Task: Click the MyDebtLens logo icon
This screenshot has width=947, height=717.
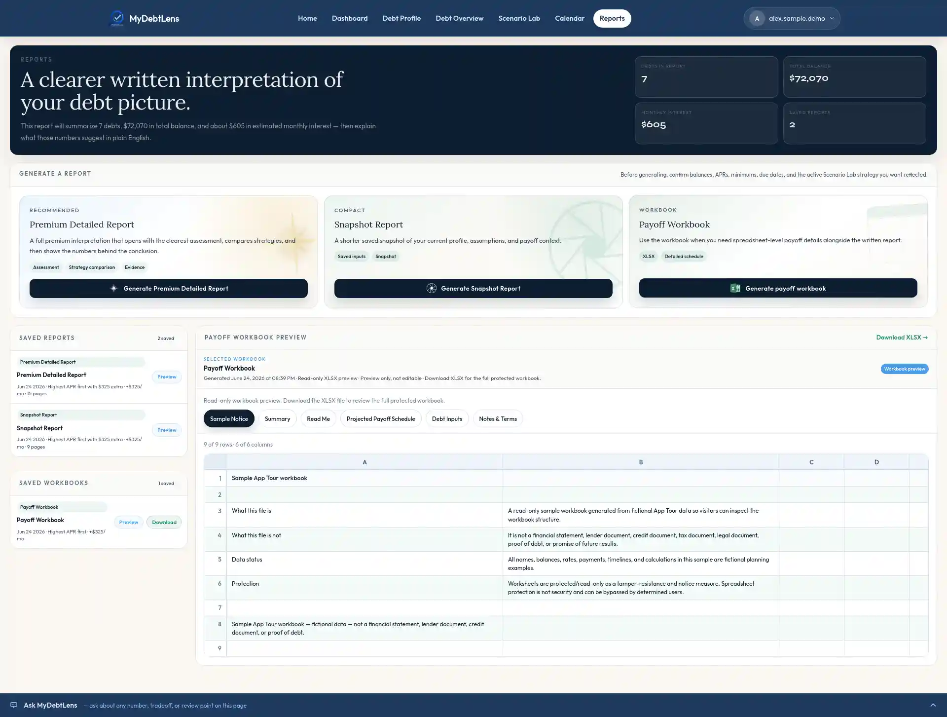Action: click(x=117, y=18)
